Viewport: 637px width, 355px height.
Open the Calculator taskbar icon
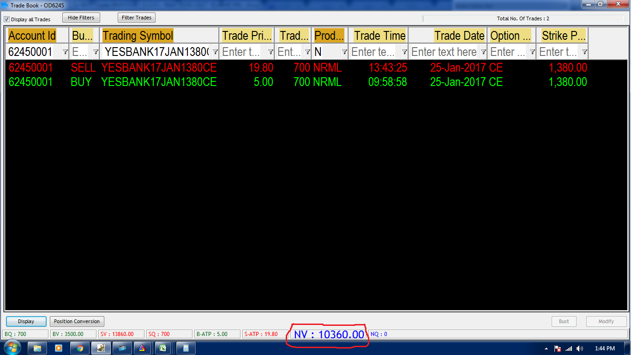185,348
